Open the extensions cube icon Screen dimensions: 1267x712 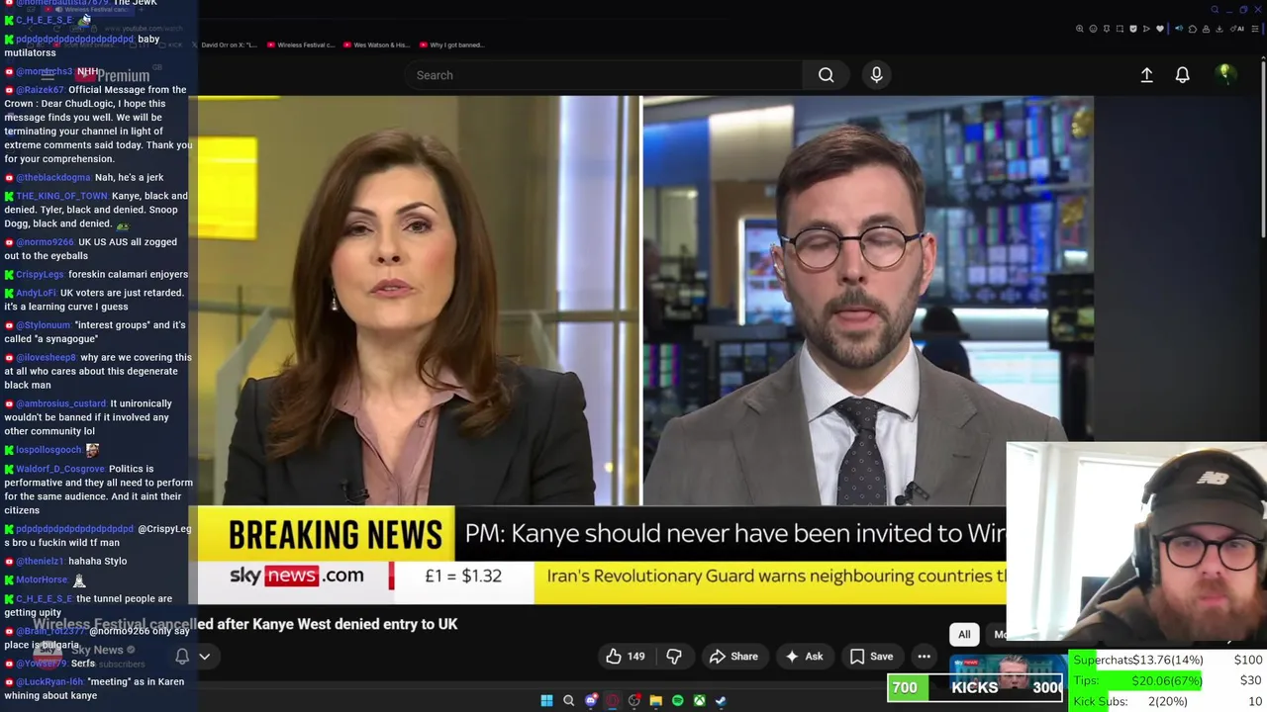(1193, 29)
